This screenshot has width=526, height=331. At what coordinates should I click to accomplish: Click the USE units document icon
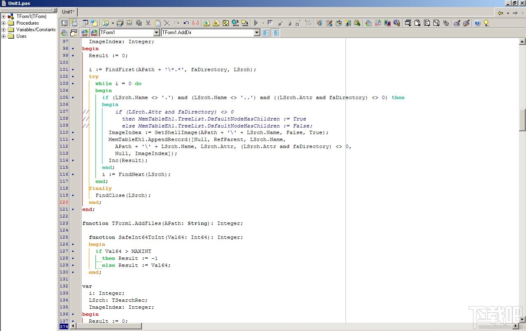(x=436, y=23)
